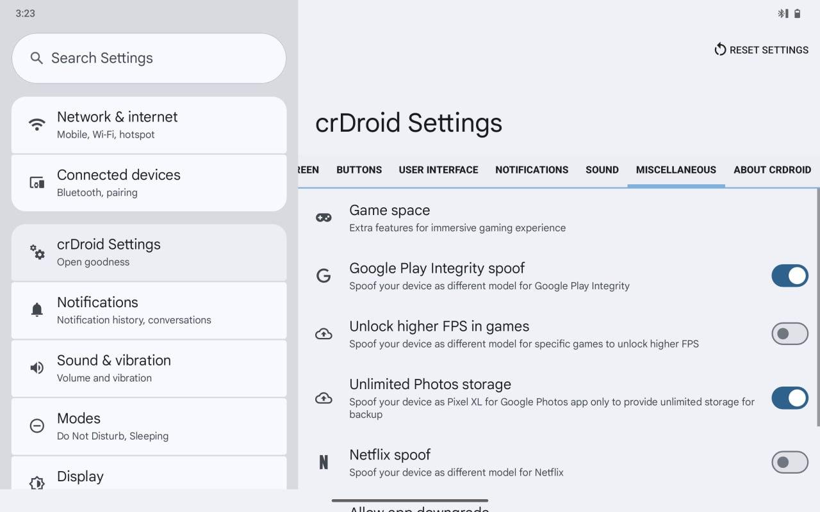
Task: Click the Google Play Integrity spoof title
Action: click(x=437, y=268)
